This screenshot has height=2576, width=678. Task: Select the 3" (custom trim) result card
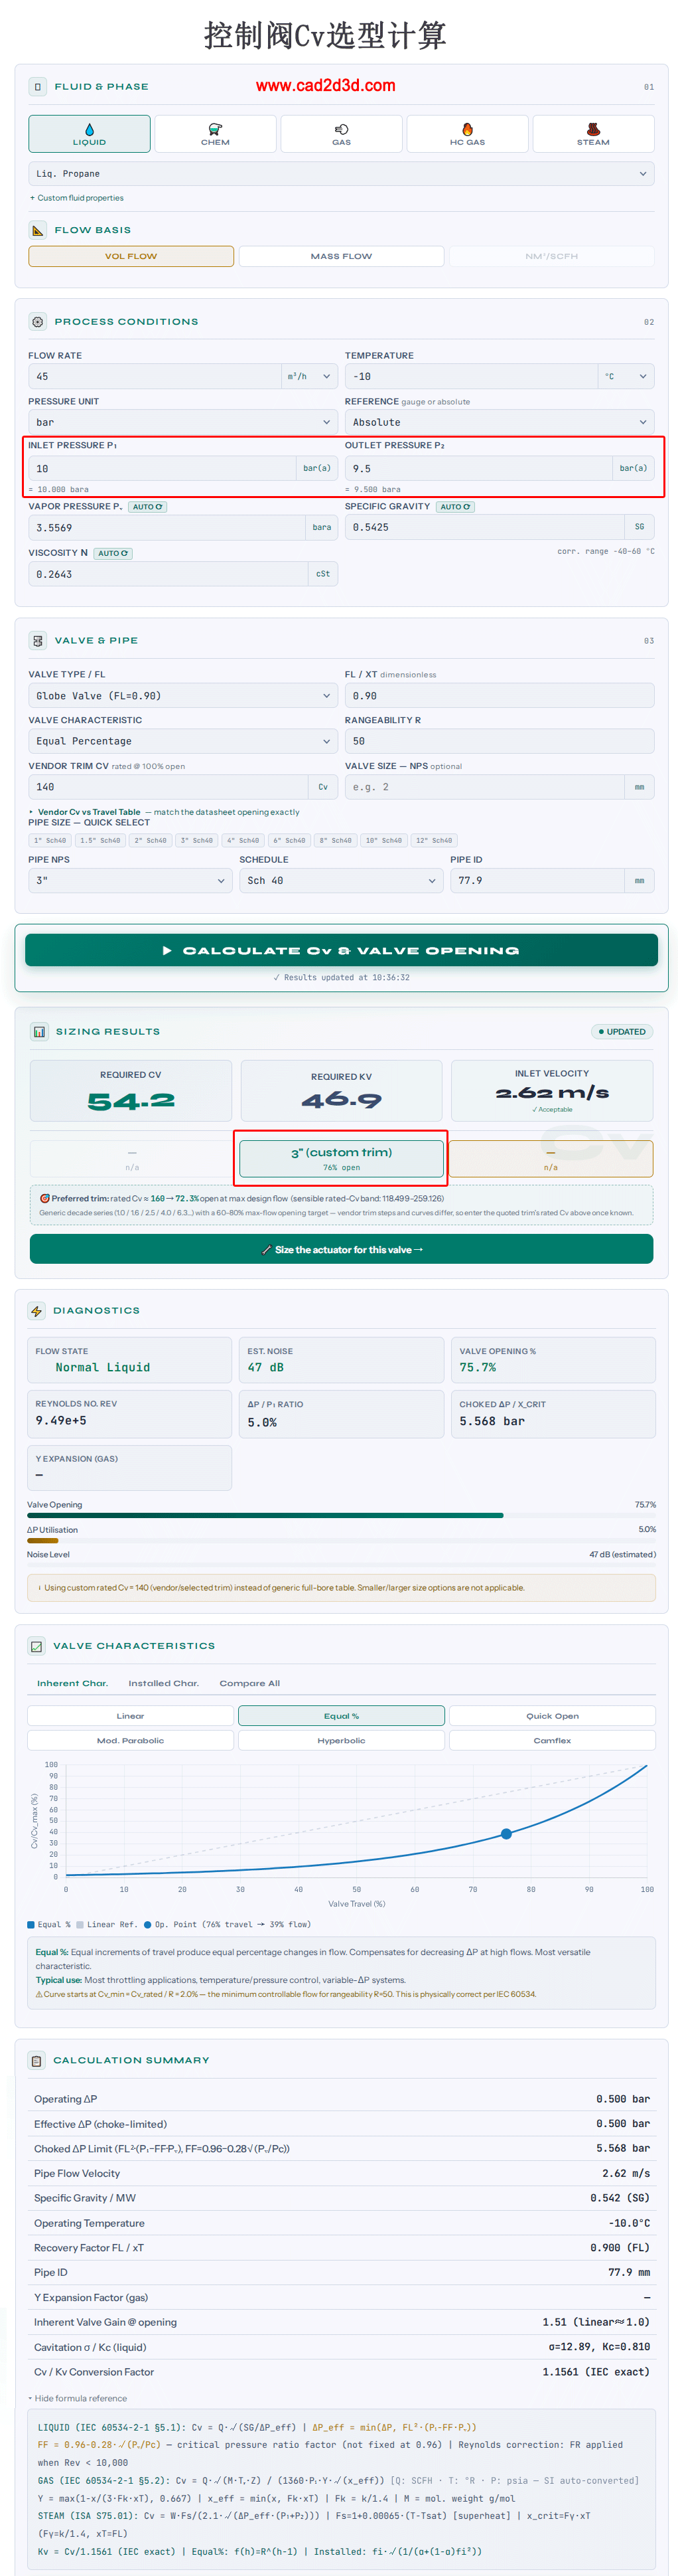point(342,1159)
